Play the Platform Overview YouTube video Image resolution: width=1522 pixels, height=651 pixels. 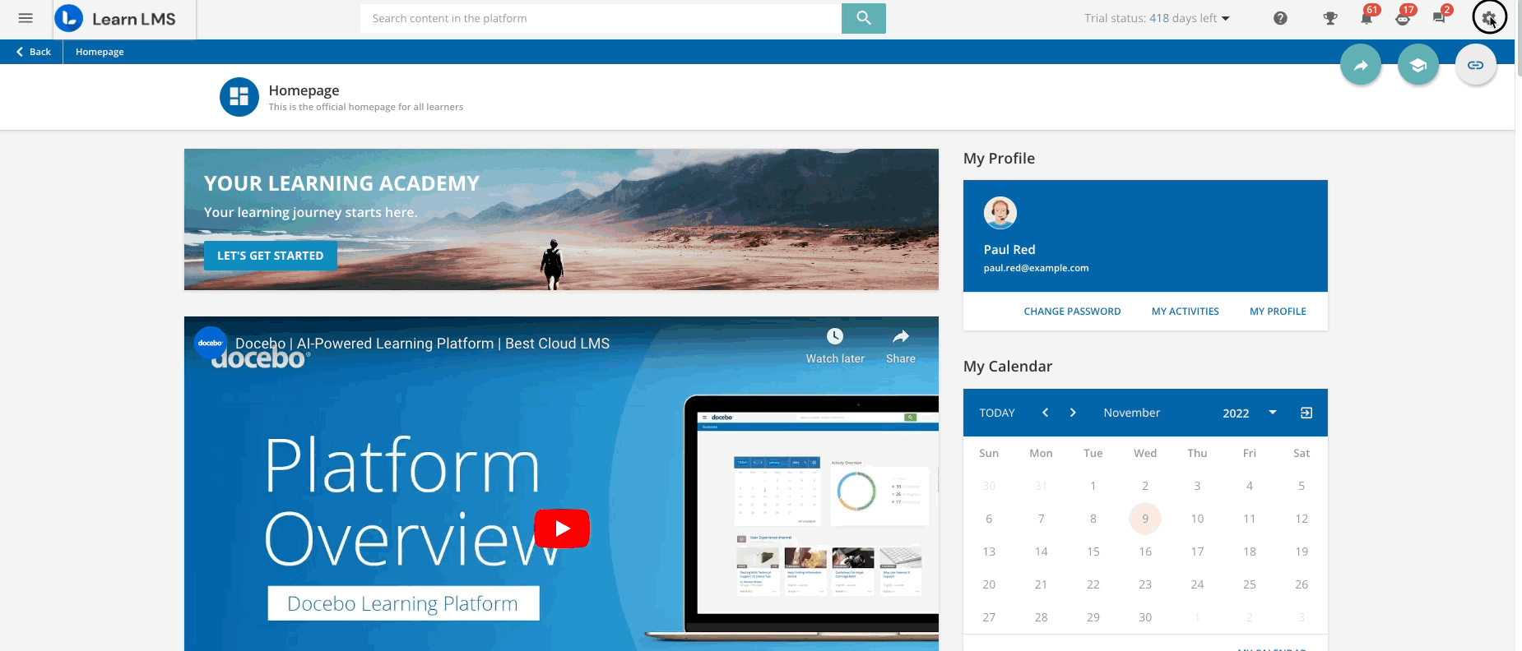(562, 529)
